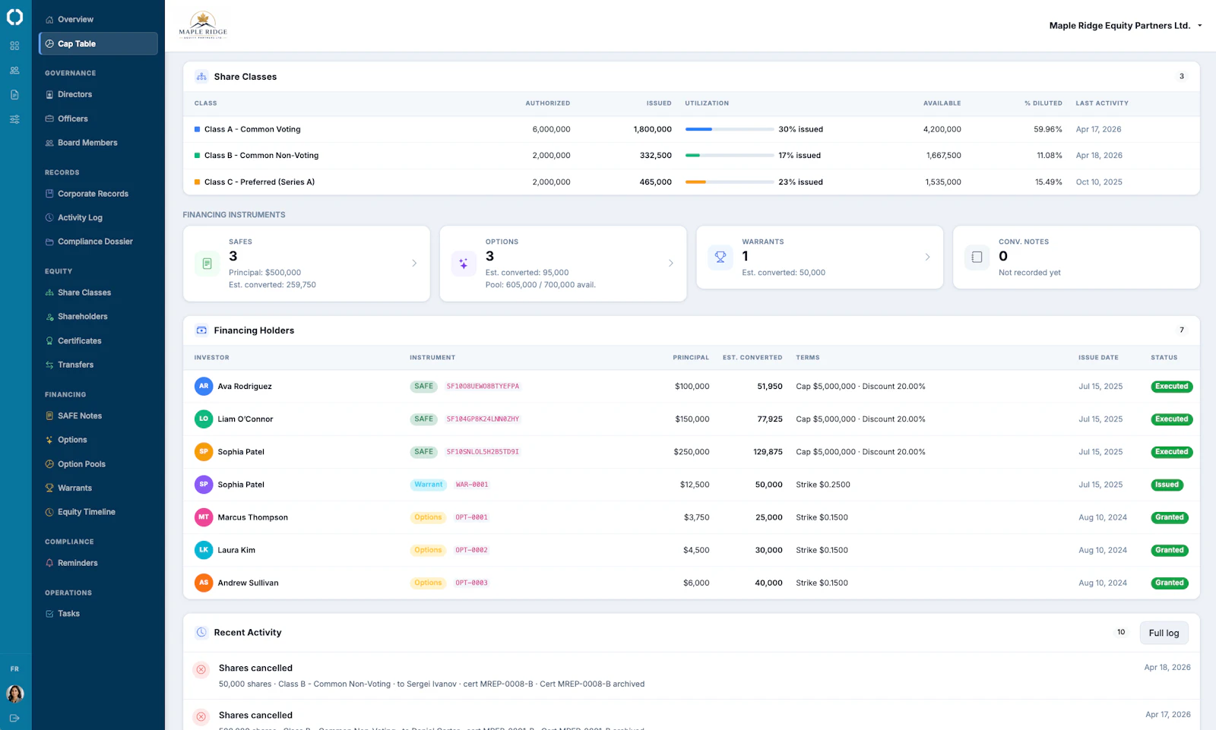Open the OPT-0003 option link
The height and width of the screenshot is (730, 1216).
471,583
